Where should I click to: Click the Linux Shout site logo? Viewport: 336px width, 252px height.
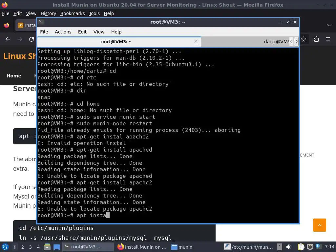pos(20,56)
